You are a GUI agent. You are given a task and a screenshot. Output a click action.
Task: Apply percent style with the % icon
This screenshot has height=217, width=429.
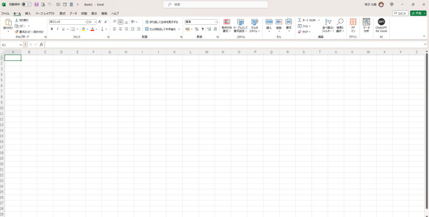pos(196,29)
